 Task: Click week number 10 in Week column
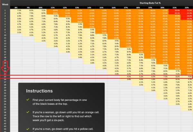click(x=5, y=35)
